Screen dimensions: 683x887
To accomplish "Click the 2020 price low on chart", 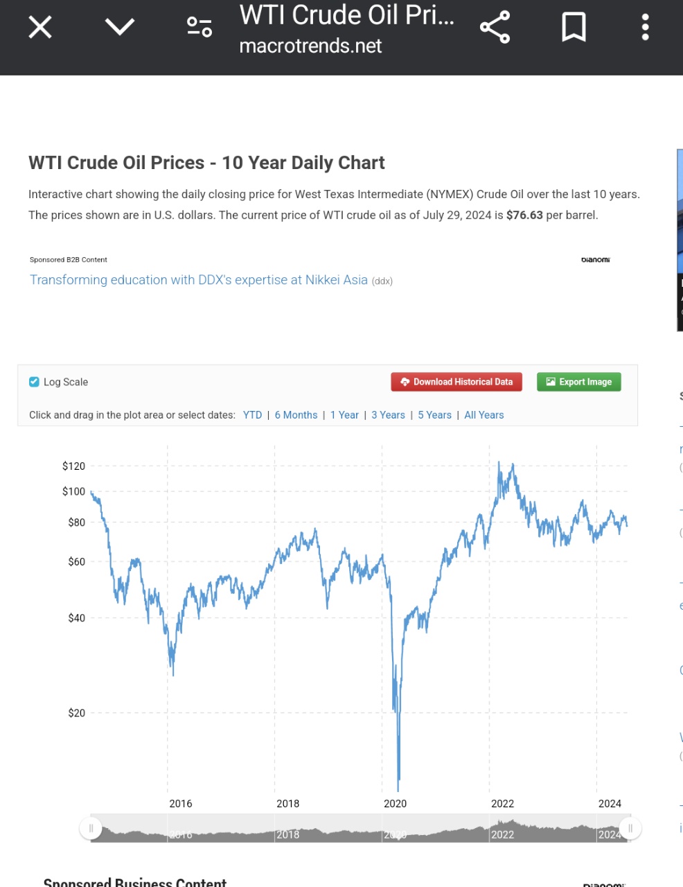I will click(x=398, y=789).
